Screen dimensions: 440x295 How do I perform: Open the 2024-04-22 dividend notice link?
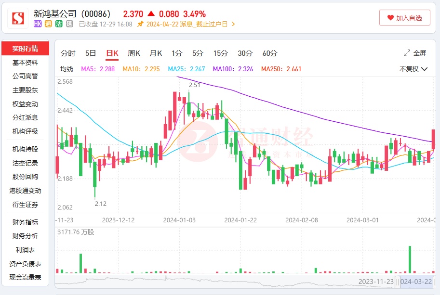coord(187,24)
